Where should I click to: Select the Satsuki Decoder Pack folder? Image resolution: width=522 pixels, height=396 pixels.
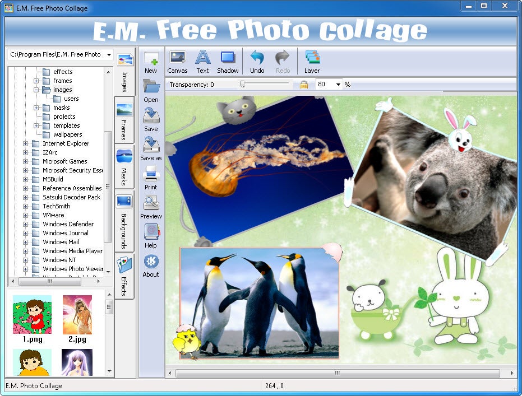(x=71, y=197)
